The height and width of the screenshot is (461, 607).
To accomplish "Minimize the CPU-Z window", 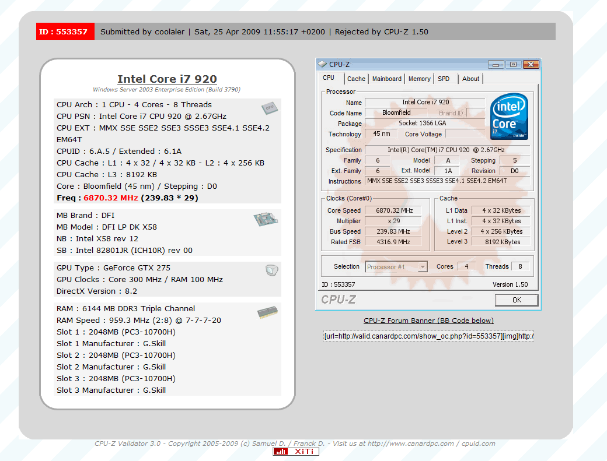I will click(496, 65).
